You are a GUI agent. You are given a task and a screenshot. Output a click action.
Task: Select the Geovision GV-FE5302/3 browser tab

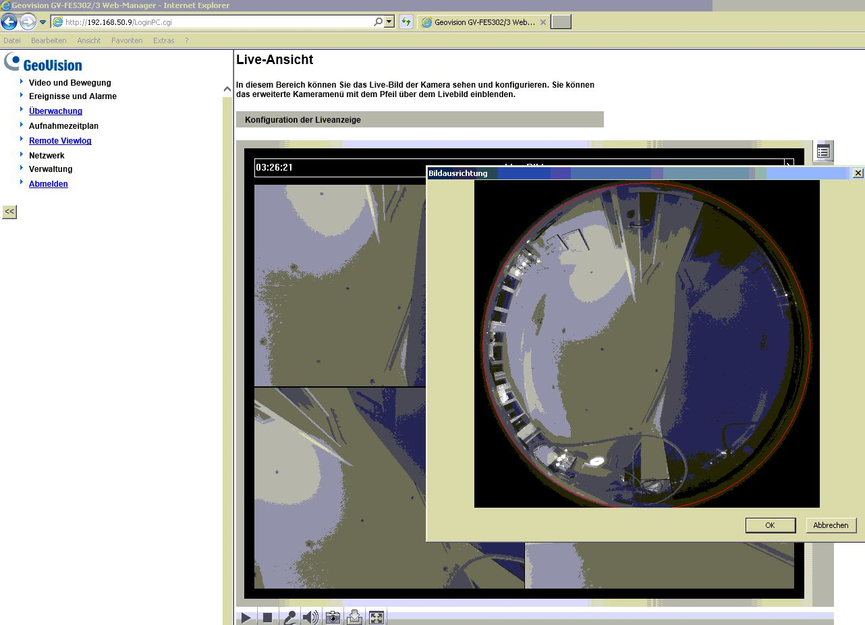click(x=483, y=22)
